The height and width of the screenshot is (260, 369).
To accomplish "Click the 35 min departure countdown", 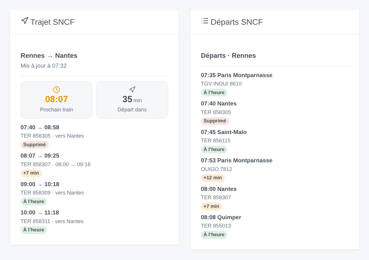I will 132,99.
